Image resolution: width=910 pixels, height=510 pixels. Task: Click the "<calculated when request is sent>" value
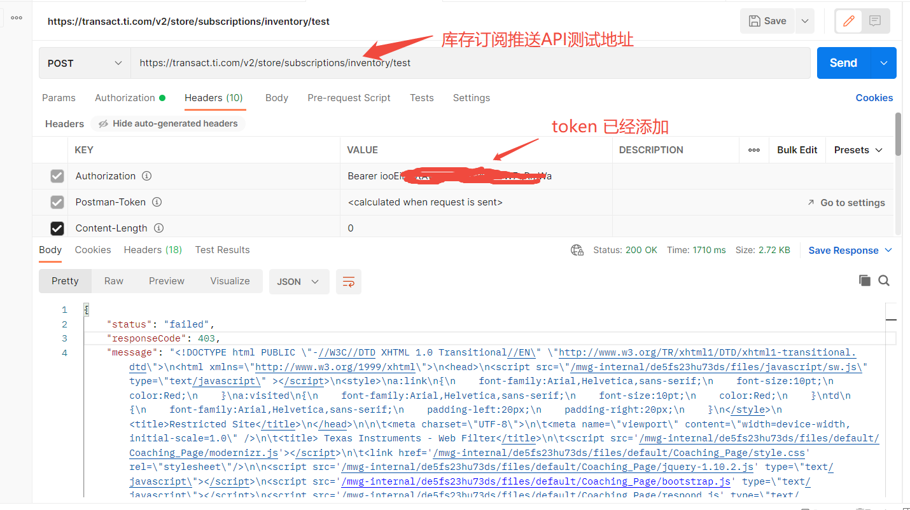click(x=425, y=202)
